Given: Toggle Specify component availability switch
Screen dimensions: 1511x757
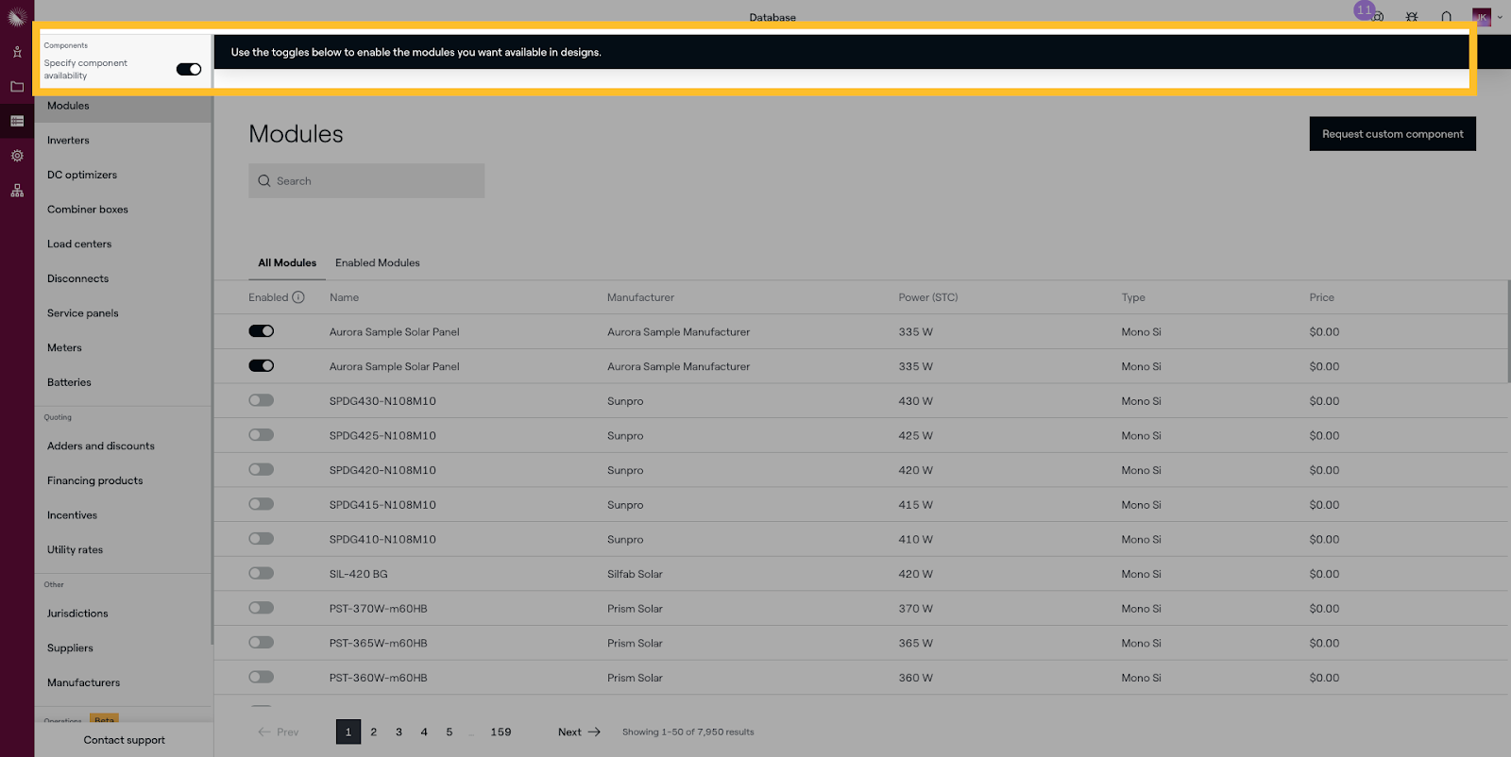Looking at the screenshot, I should point(189,69).
